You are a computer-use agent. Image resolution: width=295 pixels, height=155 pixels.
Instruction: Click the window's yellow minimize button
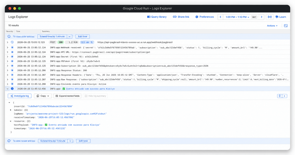point(15,8)
